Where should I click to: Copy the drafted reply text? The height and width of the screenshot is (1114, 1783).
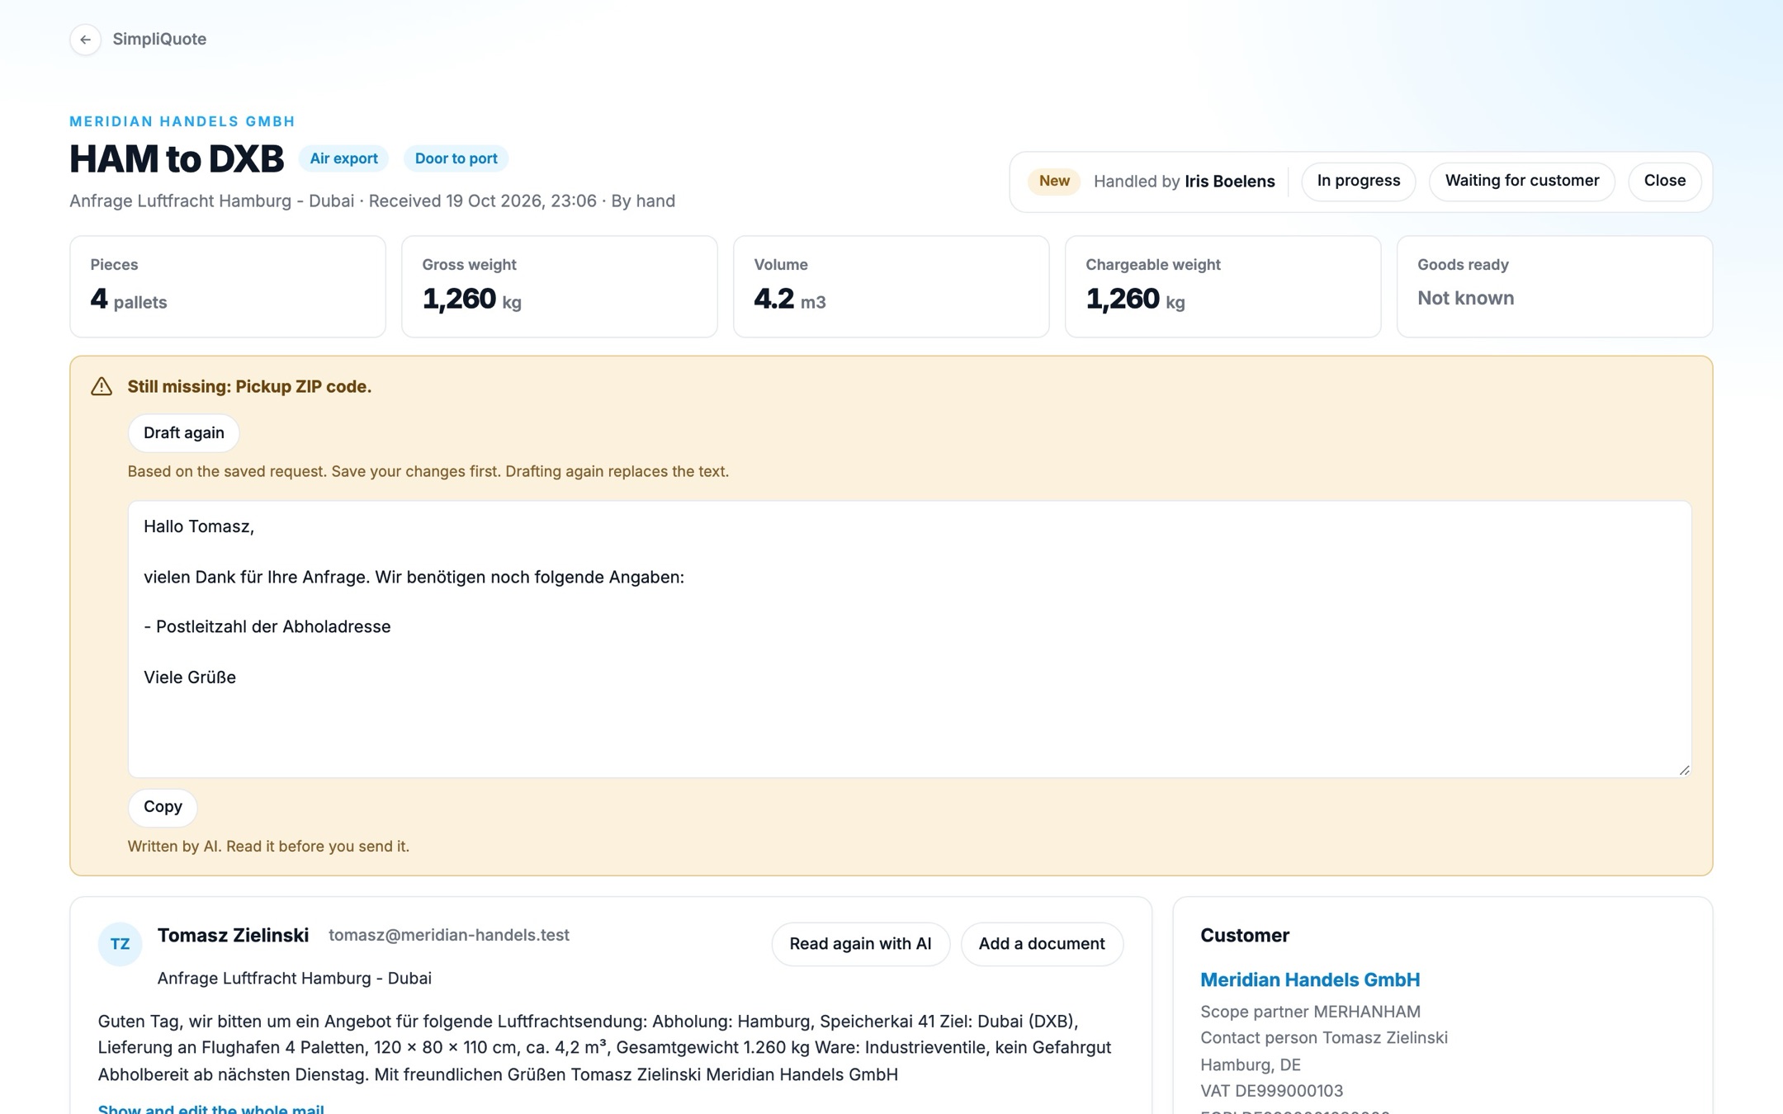click(x=163, y=807)
